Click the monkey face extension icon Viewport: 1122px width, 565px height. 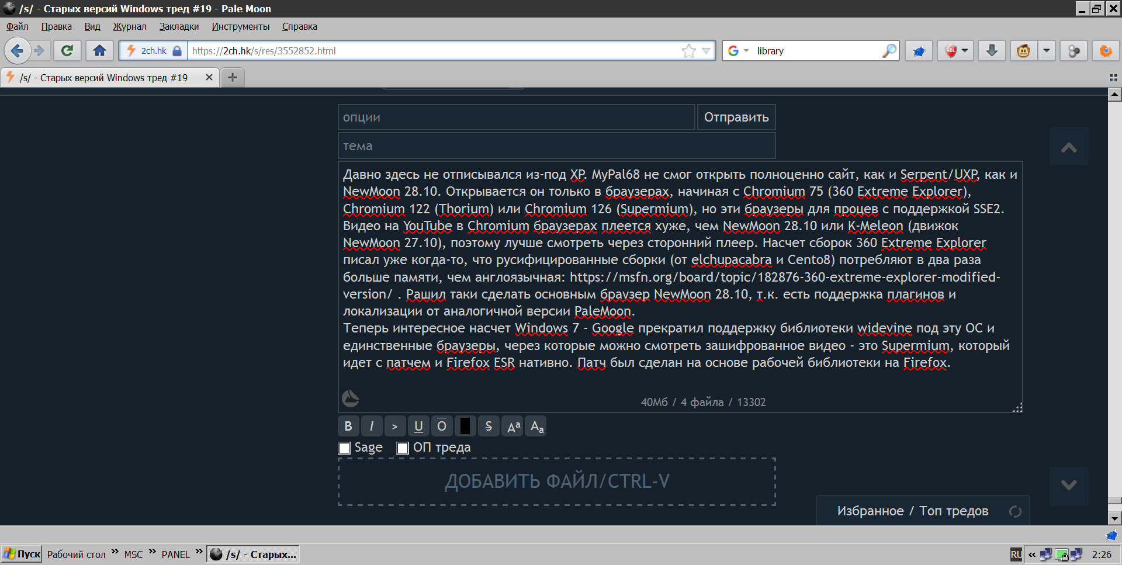1023,51
